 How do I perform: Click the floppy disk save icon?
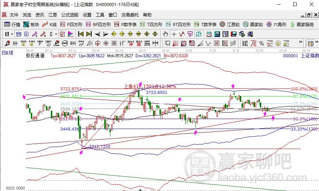tap(234, 34)
